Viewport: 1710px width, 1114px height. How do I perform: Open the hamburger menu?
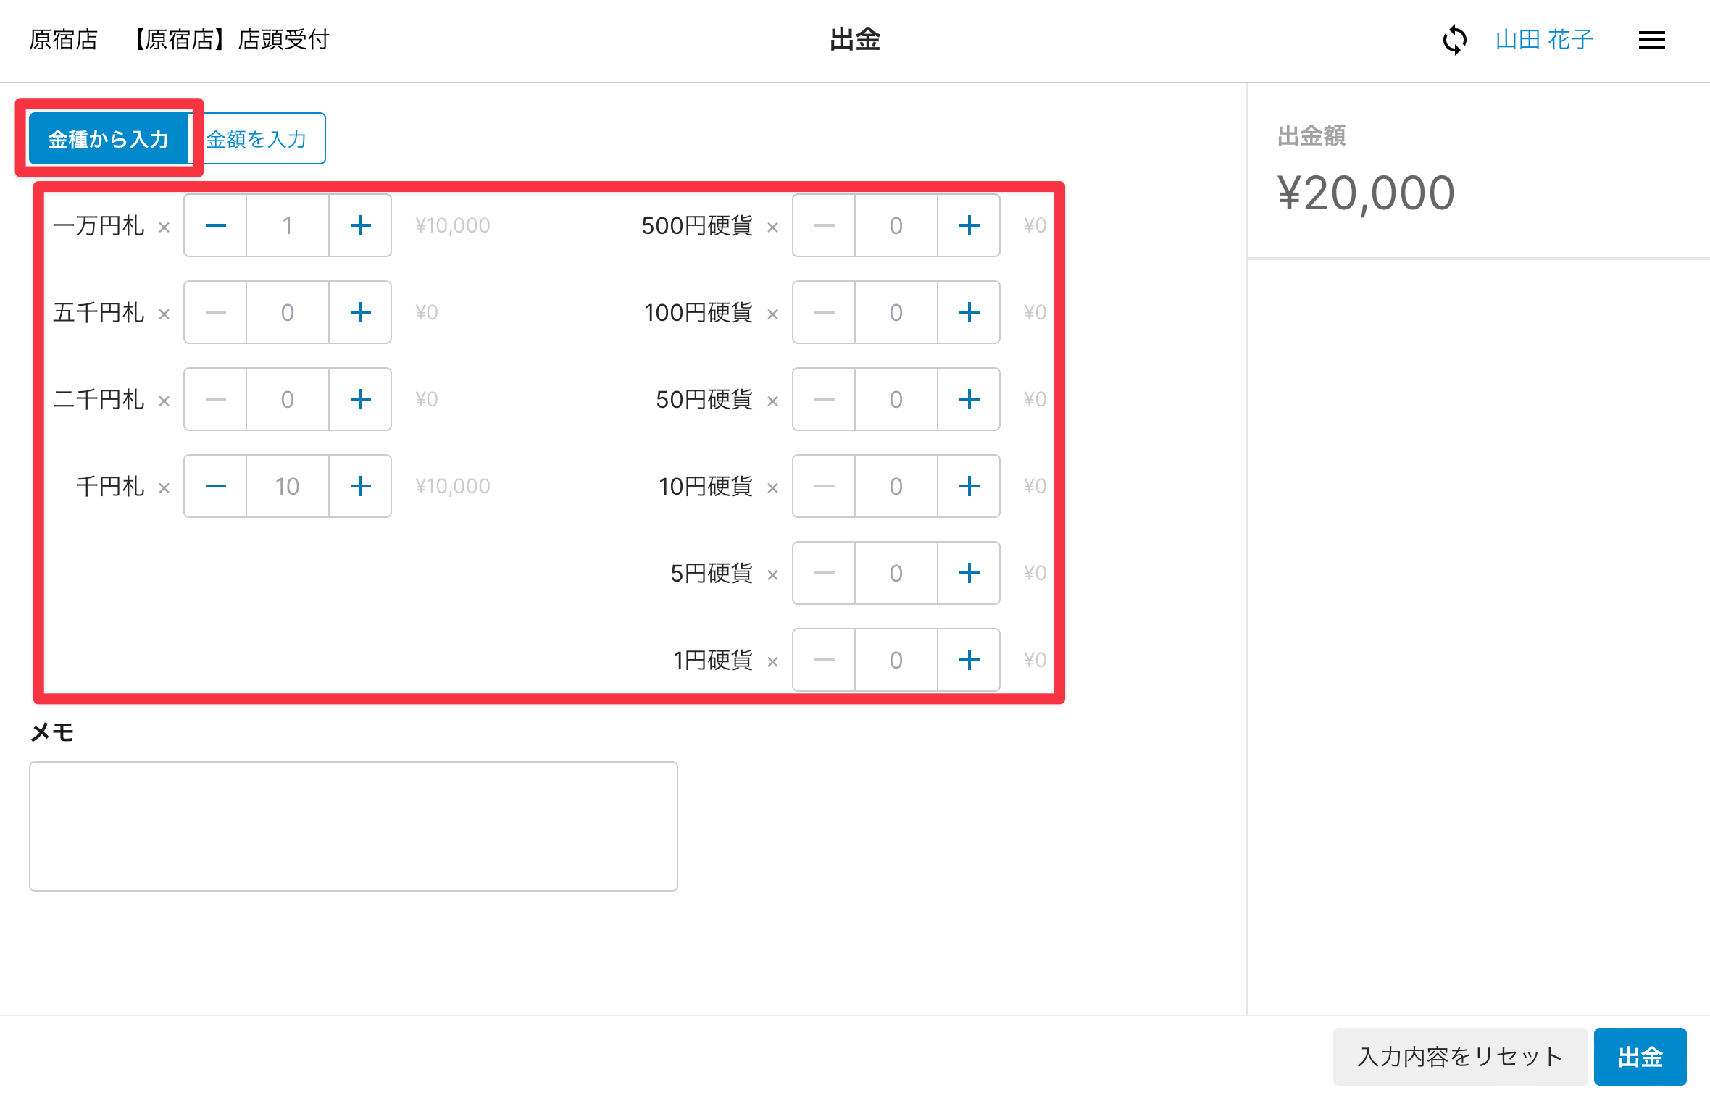pos(1651,40)
